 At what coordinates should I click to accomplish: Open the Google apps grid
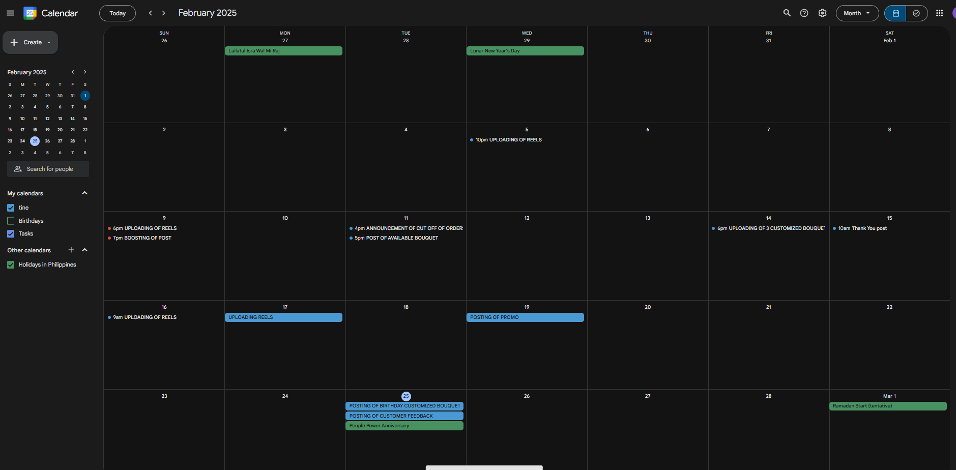[939, 13]
